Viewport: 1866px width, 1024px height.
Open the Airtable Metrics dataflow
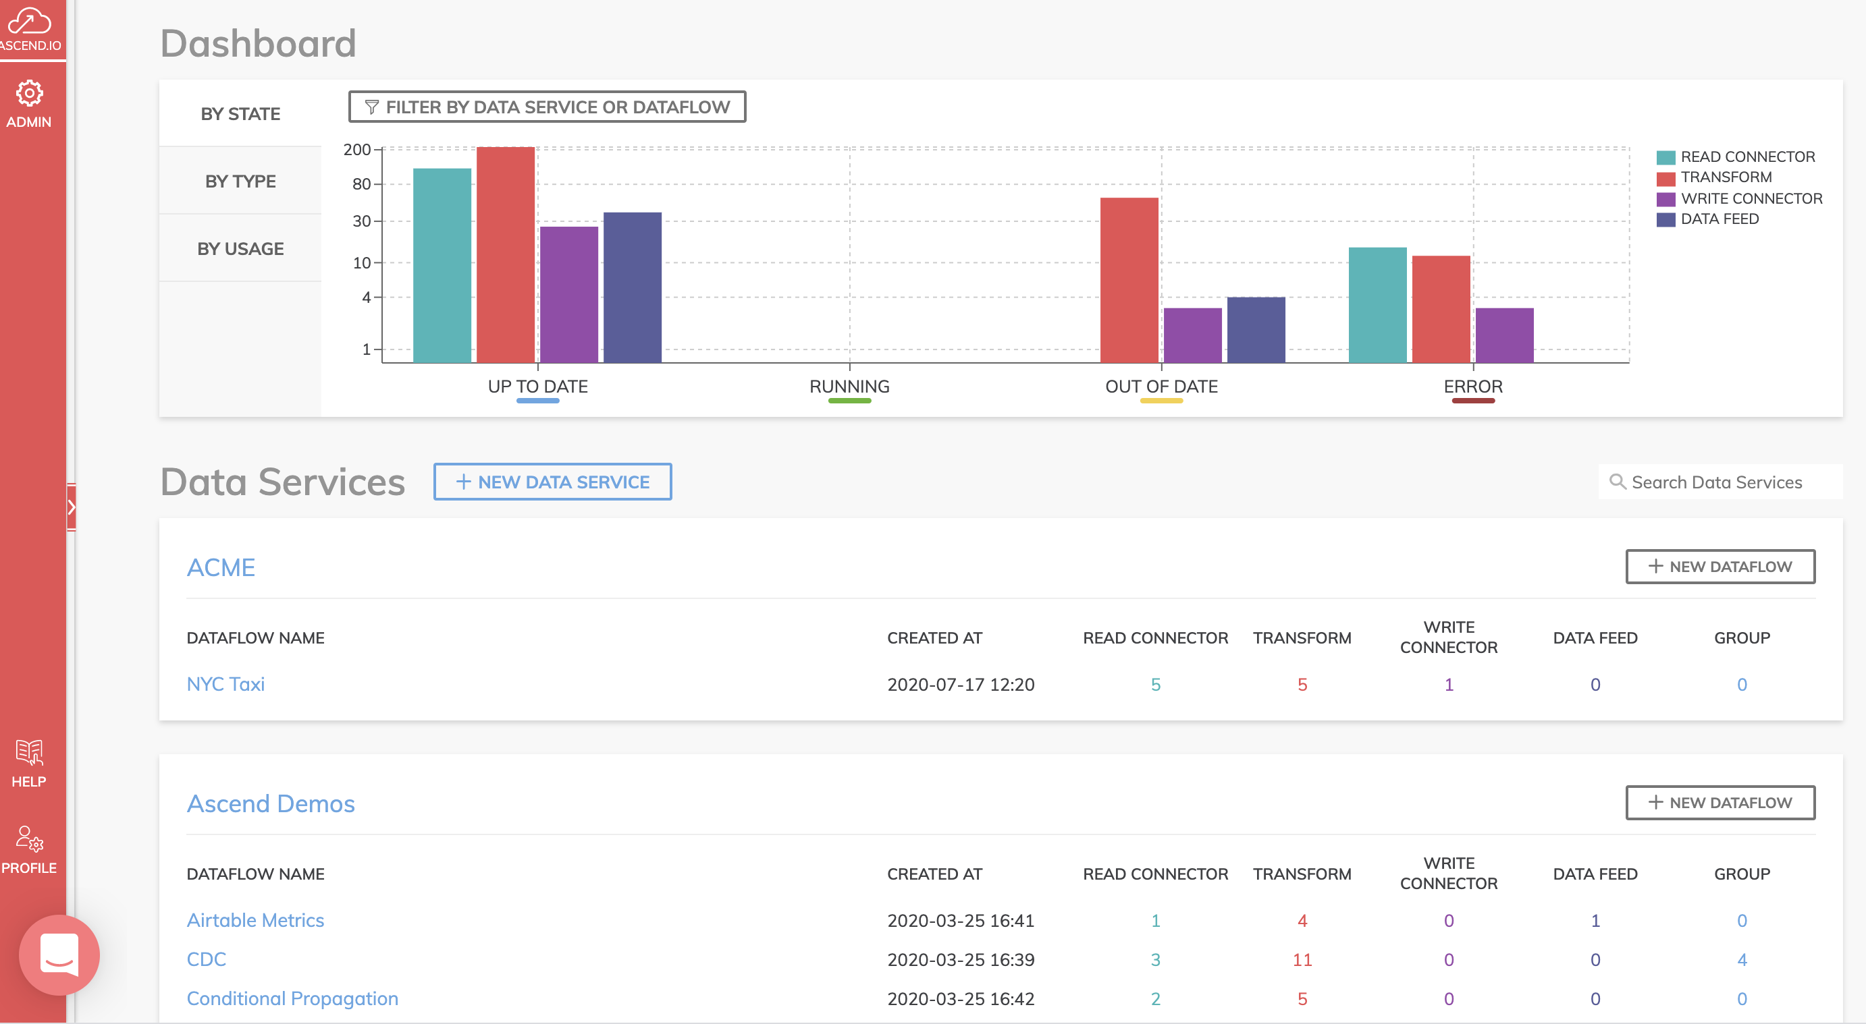point(256,920)
